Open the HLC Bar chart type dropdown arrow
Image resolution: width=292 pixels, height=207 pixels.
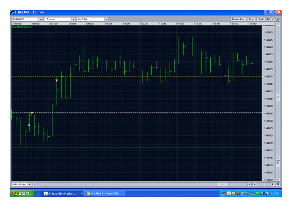(106, 19)
